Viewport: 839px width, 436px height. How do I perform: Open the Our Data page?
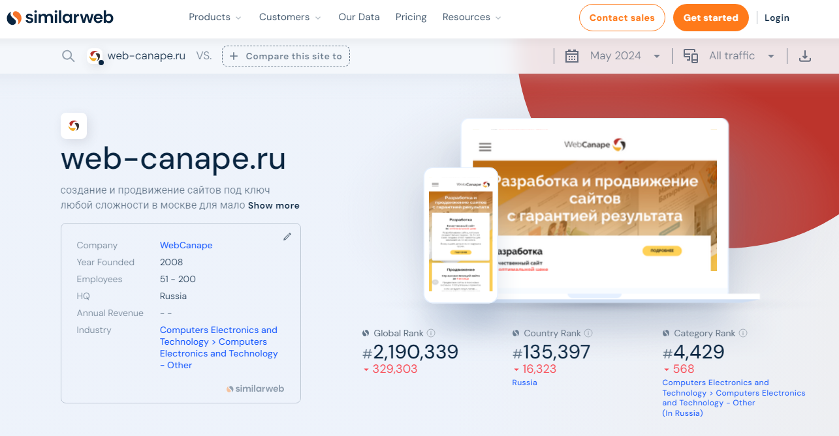click(359, 18)
